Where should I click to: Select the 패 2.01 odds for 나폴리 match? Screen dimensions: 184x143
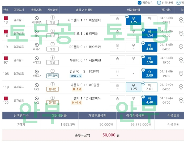(x=149, y=87)
